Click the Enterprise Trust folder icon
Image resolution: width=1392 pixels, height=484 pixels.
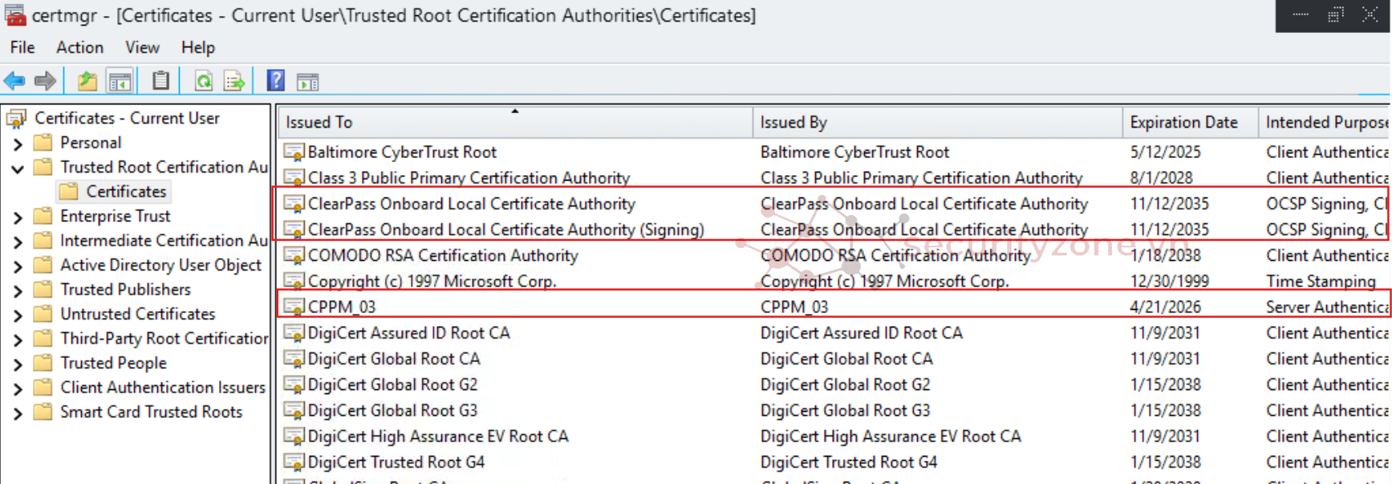[x=43, y=217]
